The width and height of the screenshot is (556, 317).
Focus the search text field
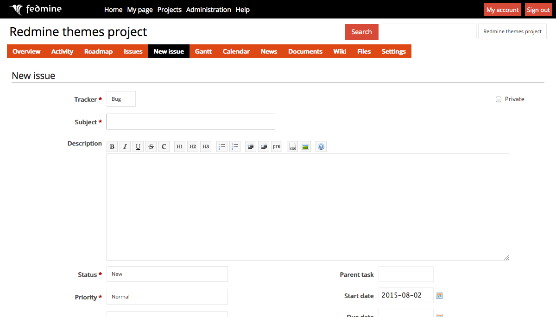[x=429, y=31]
